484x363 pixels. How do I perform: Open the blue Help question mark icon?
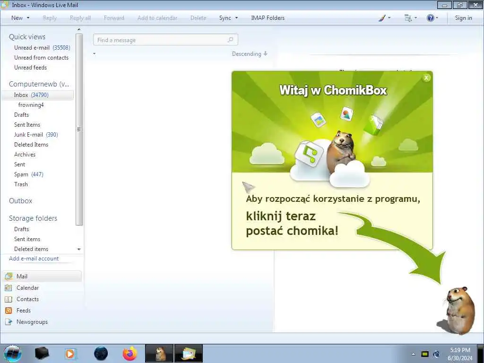coord(430,18)
